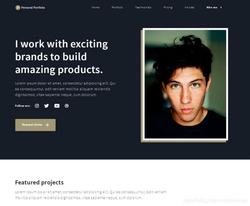Click the round P logo icon
250x206 pixels.
point(18,7)
